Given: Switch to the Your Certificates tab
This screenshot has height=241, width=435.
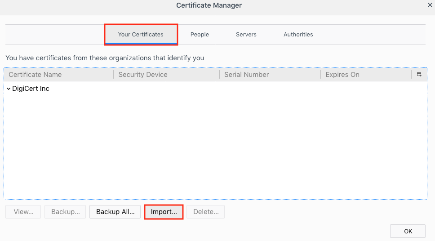Looking at the screenshot, I should (141, 35).
